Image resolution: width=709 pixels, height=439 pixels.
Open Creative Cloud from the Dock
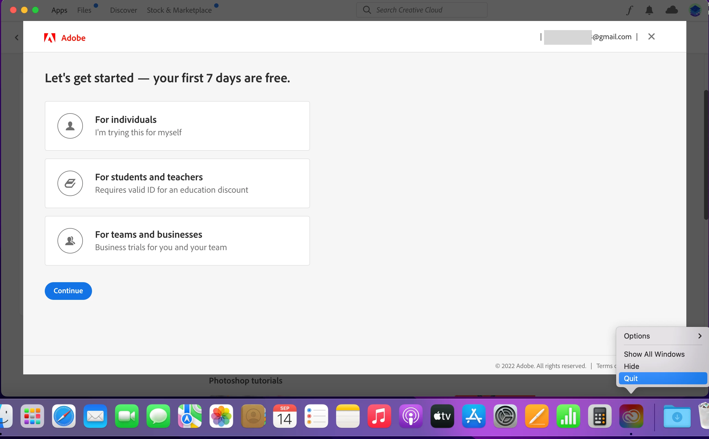631,416
